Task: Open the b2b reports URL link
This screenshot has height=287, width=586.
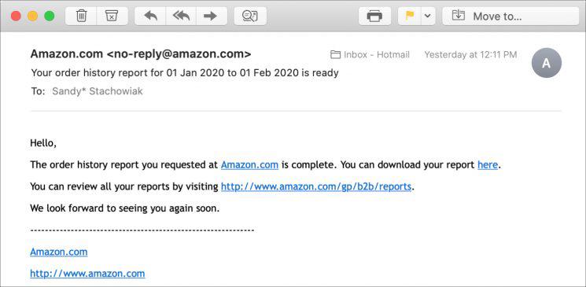Action: [x=316, y=186]
